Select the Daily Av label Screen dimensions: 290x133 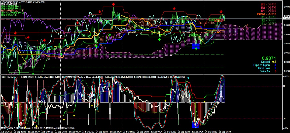[265, 71]
